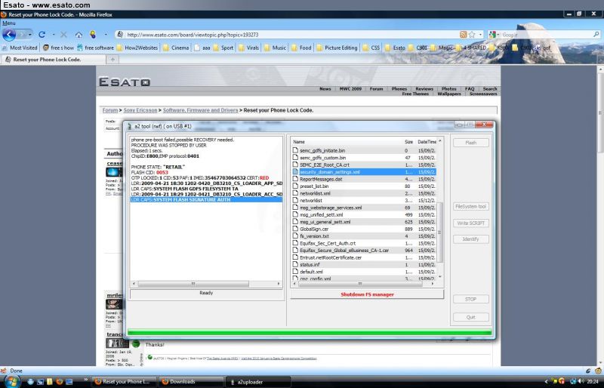Select file preset_list.bin

click(364, 186)
